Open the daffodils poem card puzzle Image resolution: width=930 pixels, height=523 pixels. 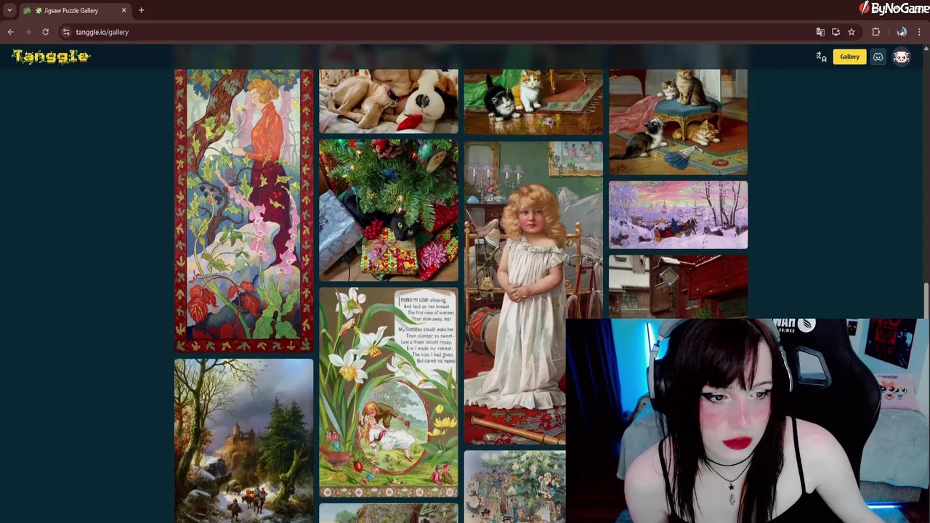click(x=389, y=392)
